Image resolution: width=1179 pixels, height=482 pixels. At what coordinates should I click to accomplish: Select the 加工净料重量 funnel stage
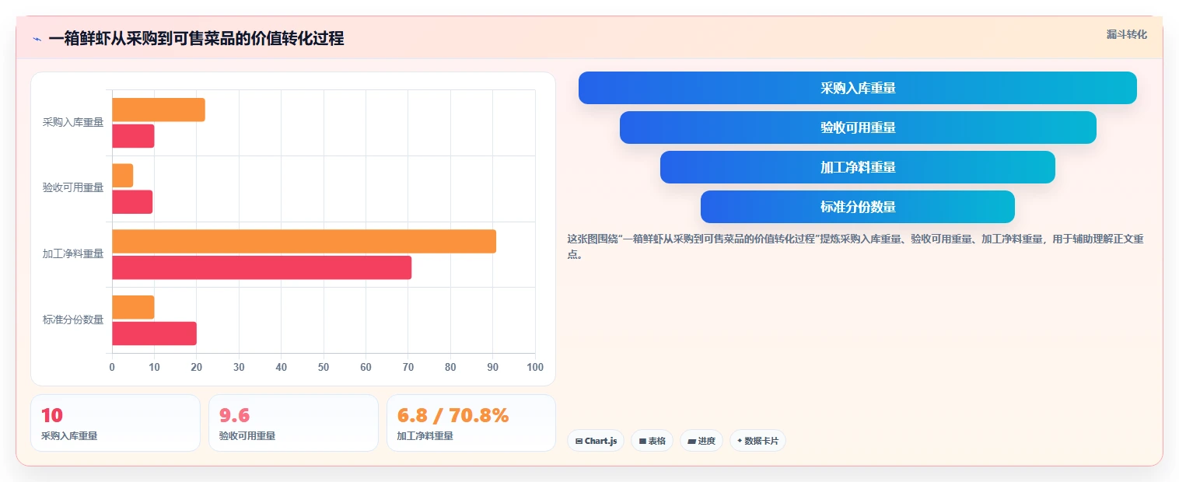pos(857,167)
